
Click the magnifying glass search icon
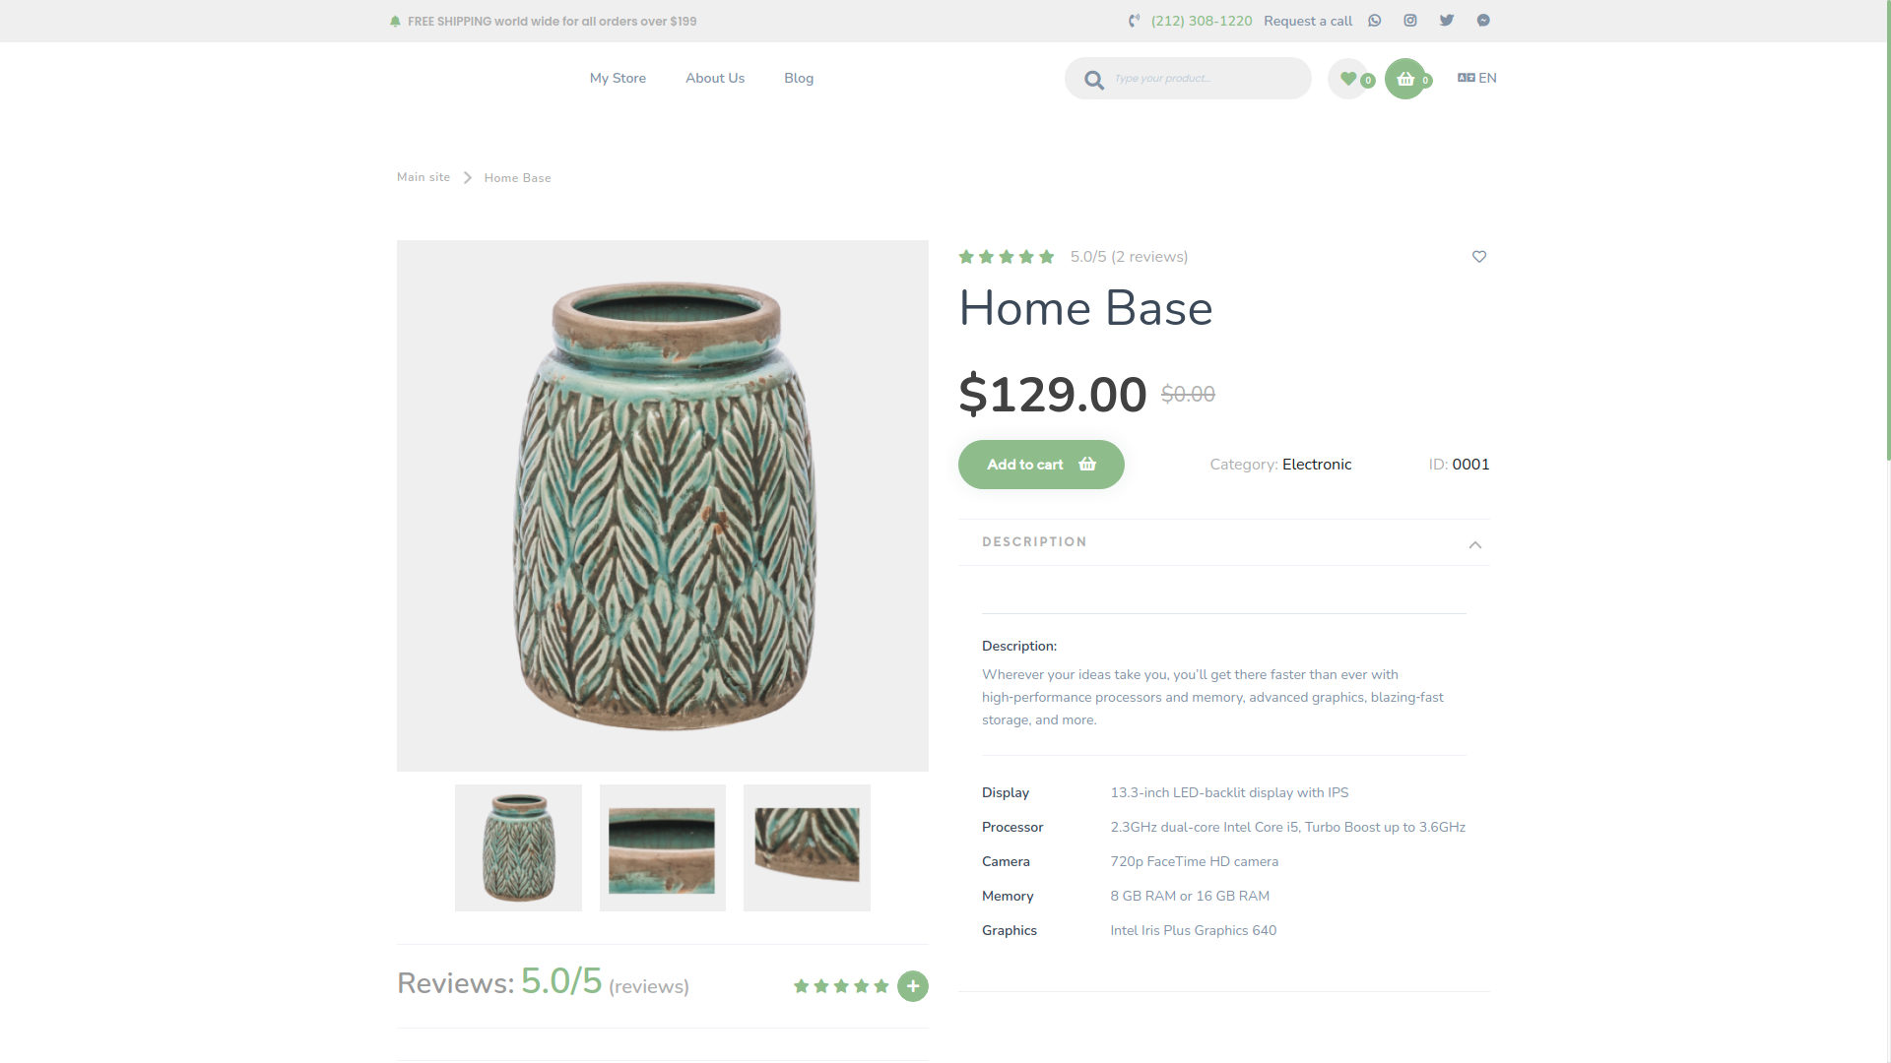(x=1094, y=80)
